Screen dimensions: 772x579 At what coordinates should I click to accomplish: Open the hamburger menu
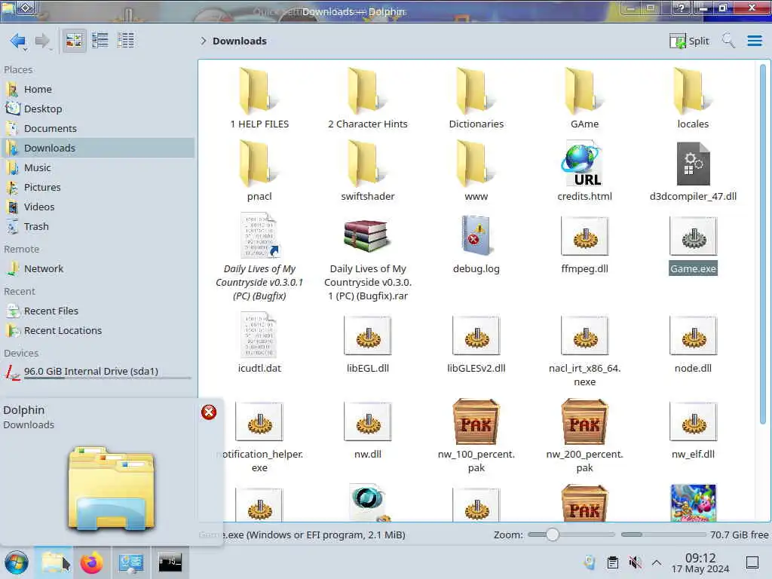[754, 41]
